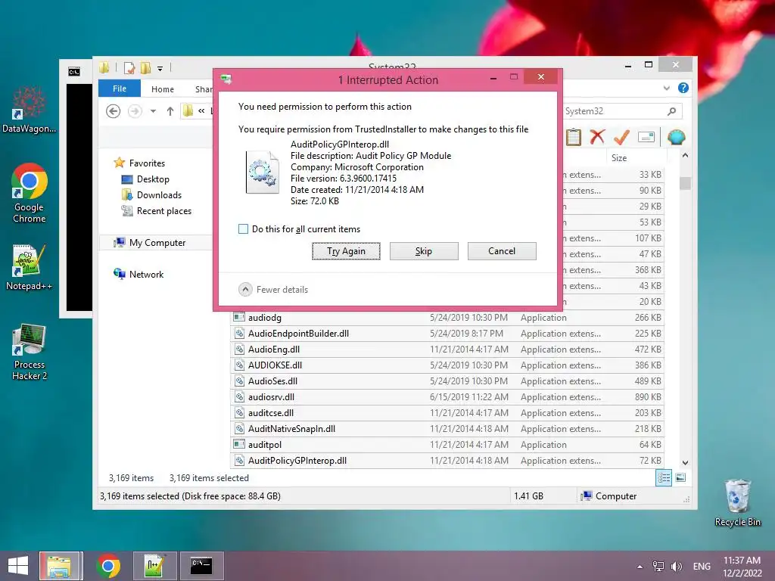Cancel the interrupted action
The height and width of the screenshot is (581, 775).
tap(502, 251)
